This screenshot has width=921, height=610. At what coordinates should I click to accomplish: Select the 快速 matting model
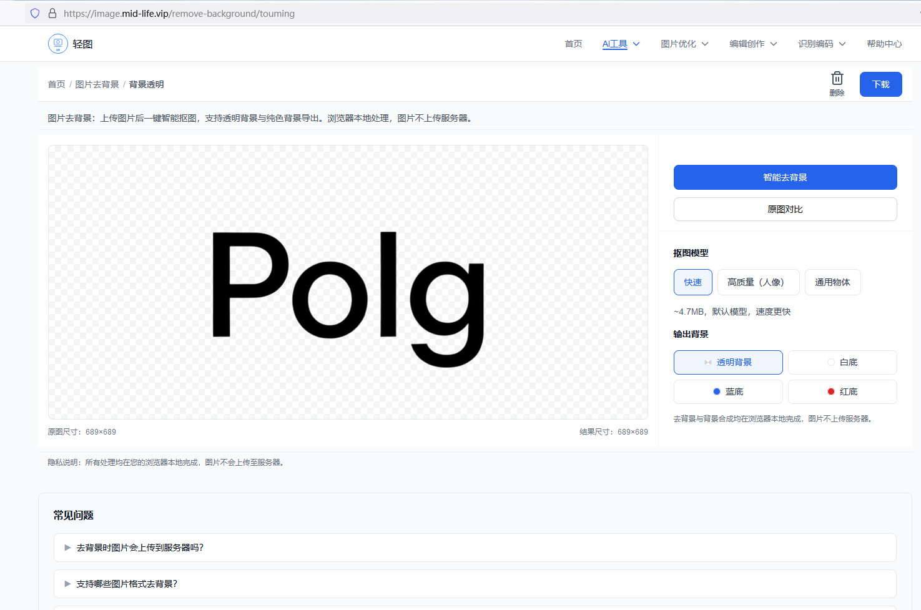pyautogui.click(x=692, y=282)
